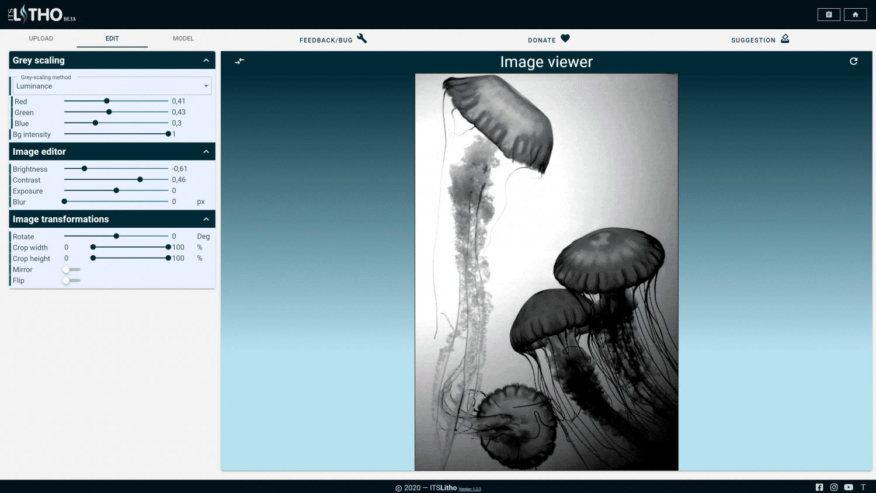Enable the Flip toggle
Viewport: 876px width, 493px height.
pyautogui.click(x=65, y=280)
